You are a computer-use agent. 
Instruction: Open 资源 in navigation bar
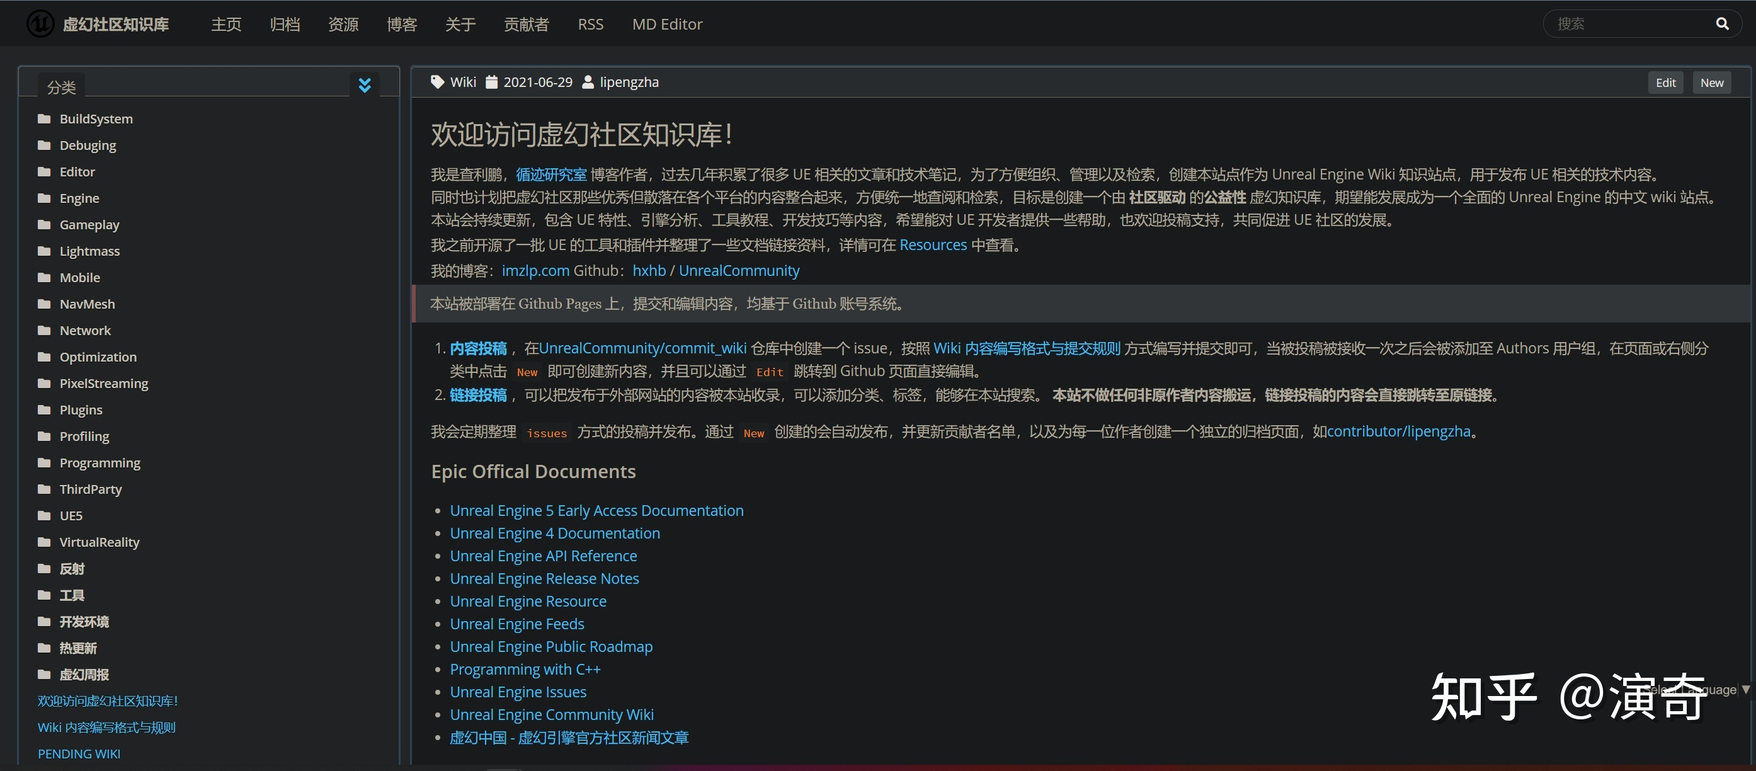[343, 24]
